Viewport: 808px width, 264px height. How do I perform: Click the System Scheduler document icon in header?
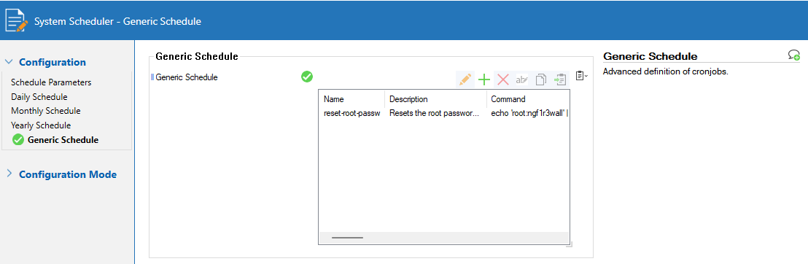[x=16, y=20]
